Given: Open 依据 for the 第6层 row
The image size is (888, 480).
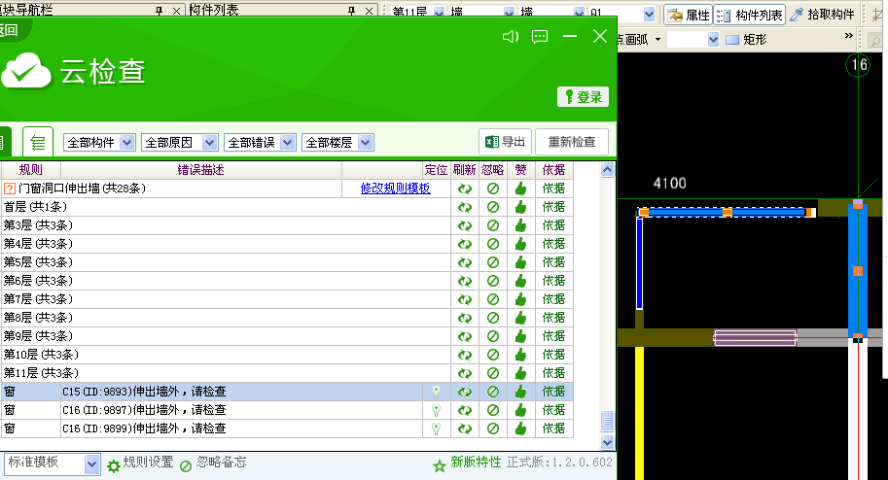Looking at the screenshot, I should (553, 281).
